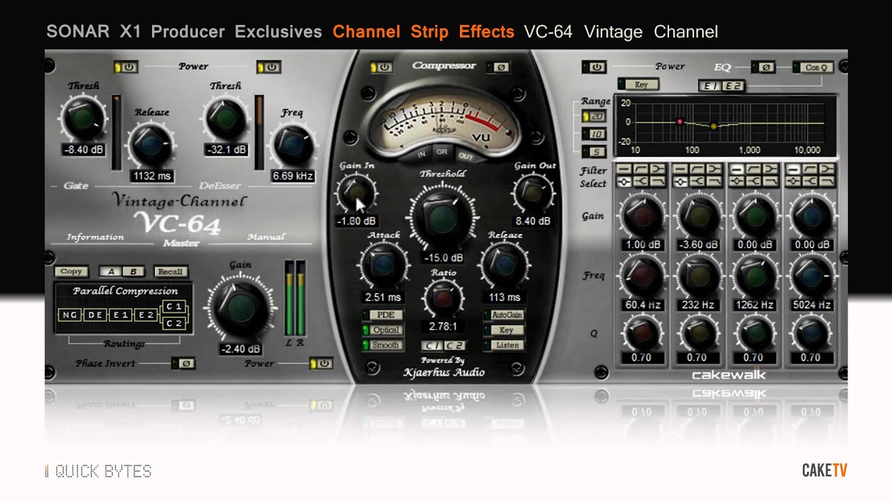Screen dimensions: 892x502
Task: Switch to the C2 compressor tab
Action: (x=454, y=345)
